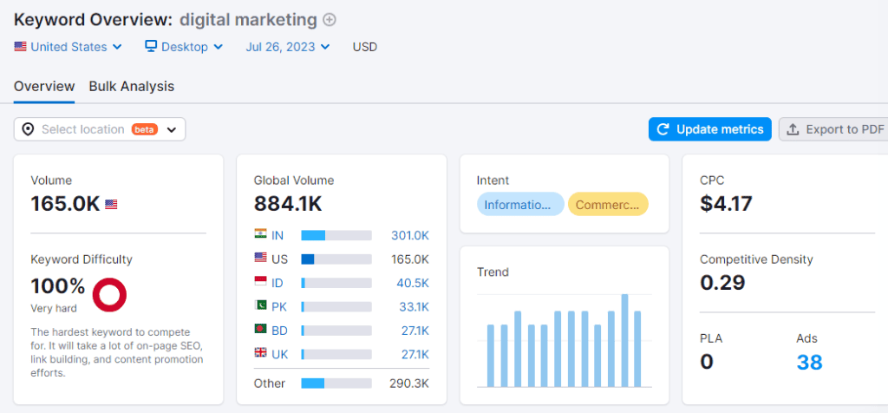The height and width of the screenshot is (413, 888).
Task: Click the 33.1K Pakistan volume value
Action: tap(414, 307)
